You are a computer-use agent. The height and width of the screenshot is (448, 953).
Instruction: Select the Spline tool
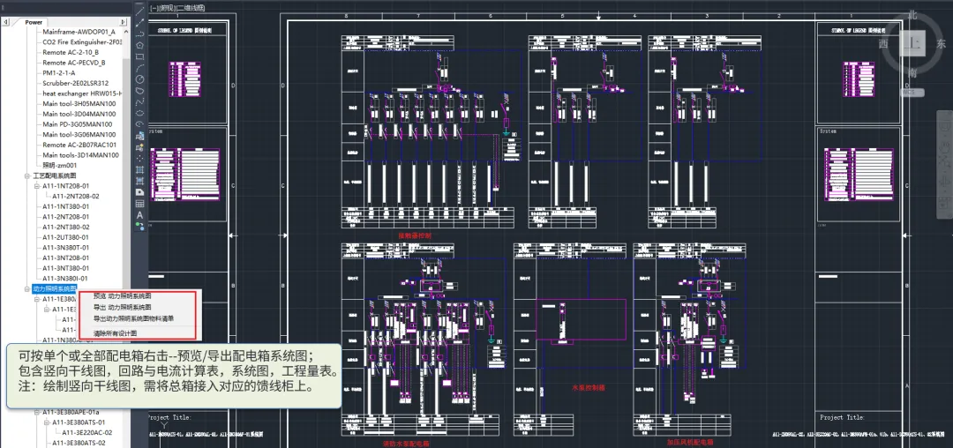[139, 102]
